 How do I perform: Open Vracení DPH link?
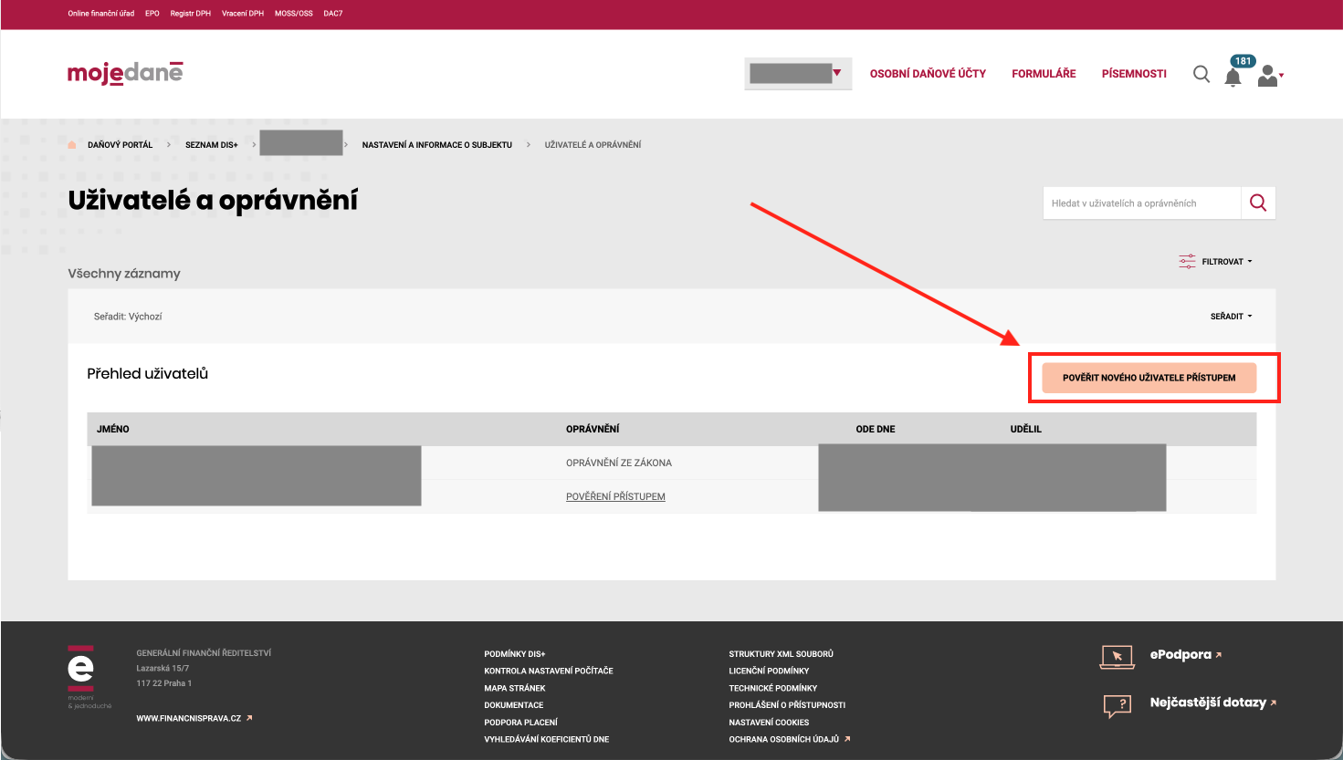[x=243, y=14]
